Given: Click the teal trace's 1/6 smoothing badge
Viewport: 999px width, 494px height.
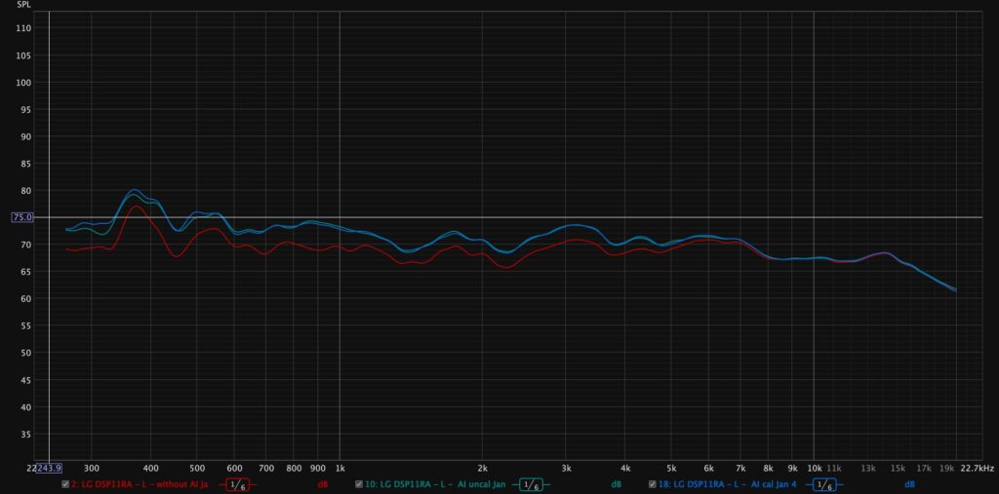Looking at the screenshot, I should [x=531, y=484].
